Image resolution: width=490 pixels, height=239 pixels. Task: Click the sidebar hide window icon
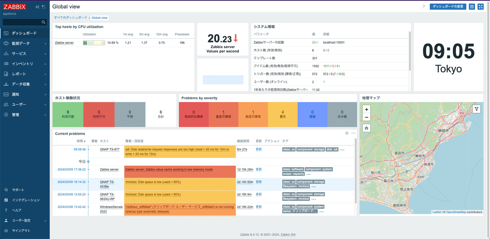44,7
